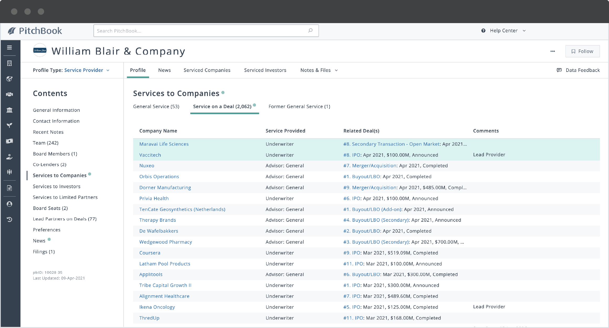Select the Former General Service (1) tab
609x328 pixels.
click(299, 106)
